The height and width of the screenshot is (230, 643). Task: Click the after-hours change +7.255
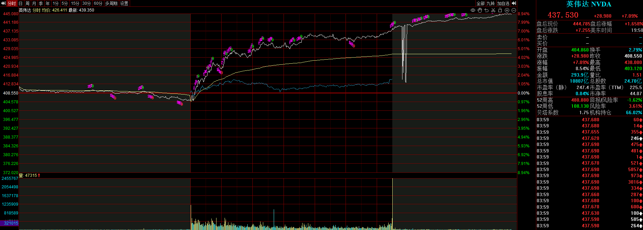pyautogui.click(x=583, y=30)
